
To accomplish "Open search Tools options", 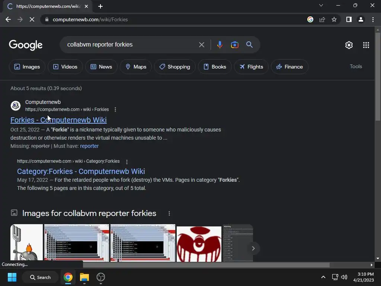I will click(356, 66).
